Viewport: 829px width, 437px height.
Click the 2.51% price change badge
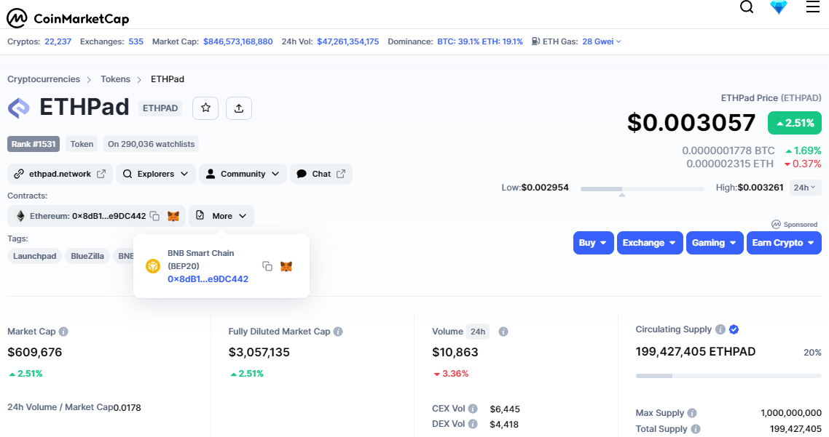point(795,123)
